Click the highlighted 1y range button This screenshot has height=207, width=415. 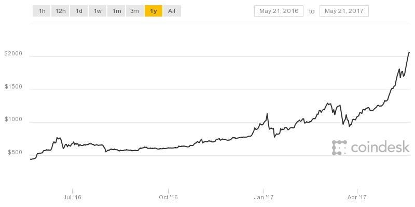tap(153, 11)
